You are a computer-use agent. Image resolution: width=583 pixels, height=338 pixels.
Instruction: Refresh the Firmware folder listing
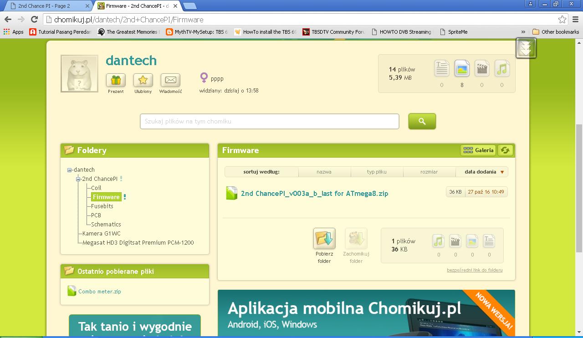click(x=505, y=150)
